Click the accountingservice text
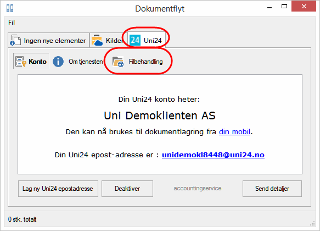 198,188
